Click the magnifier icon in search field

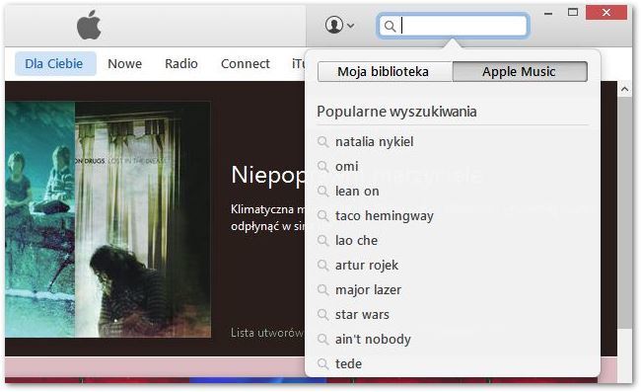[x=390, y=27]
